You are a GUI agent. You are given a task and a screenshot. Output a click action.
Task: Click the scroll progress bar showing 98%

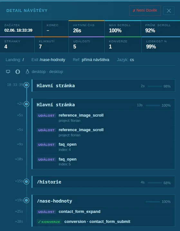pos(155,86)
